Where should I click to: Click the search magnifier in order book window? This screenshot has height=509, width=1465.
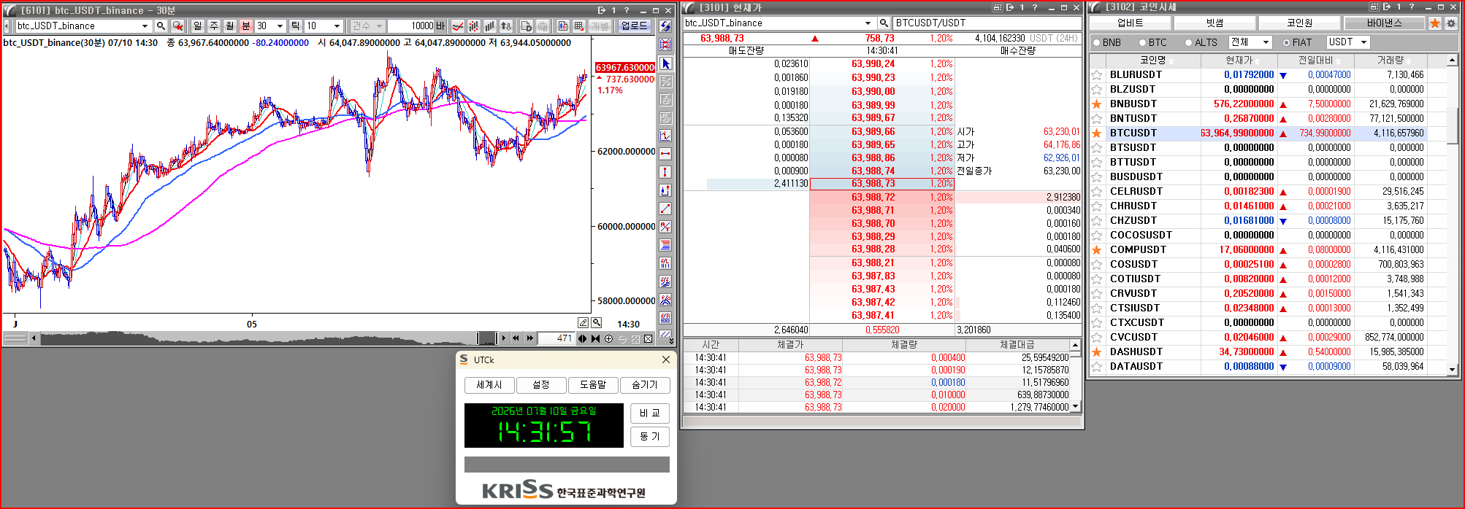tap(883, 23)
